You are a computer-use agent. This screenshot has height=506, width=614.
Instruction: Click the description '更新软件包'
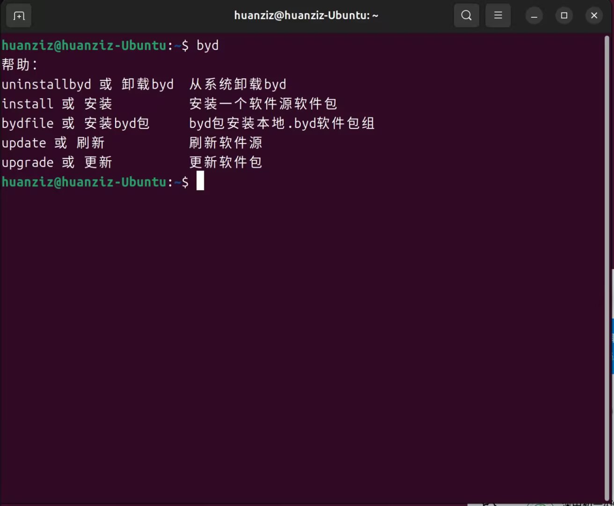point(226,163)
